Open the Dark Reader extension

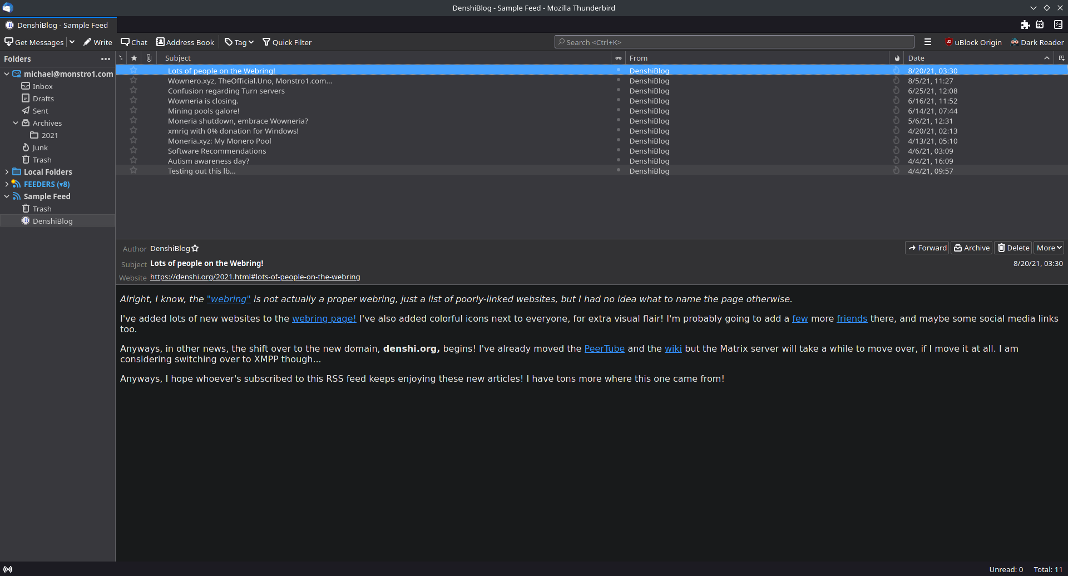click(x=1037, y=42)
